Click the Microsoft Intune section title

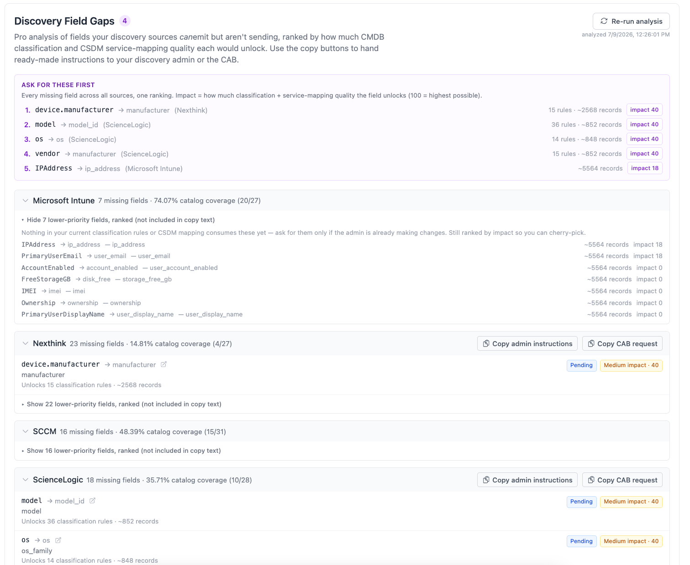point(64,201)
